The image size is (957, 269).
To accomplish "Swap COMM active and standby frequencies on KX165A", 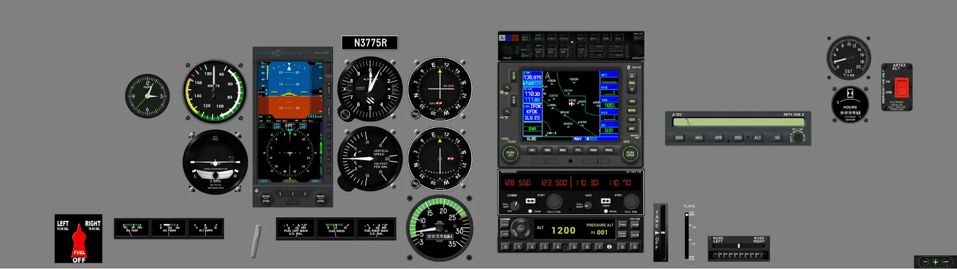I will coord(530,201).
